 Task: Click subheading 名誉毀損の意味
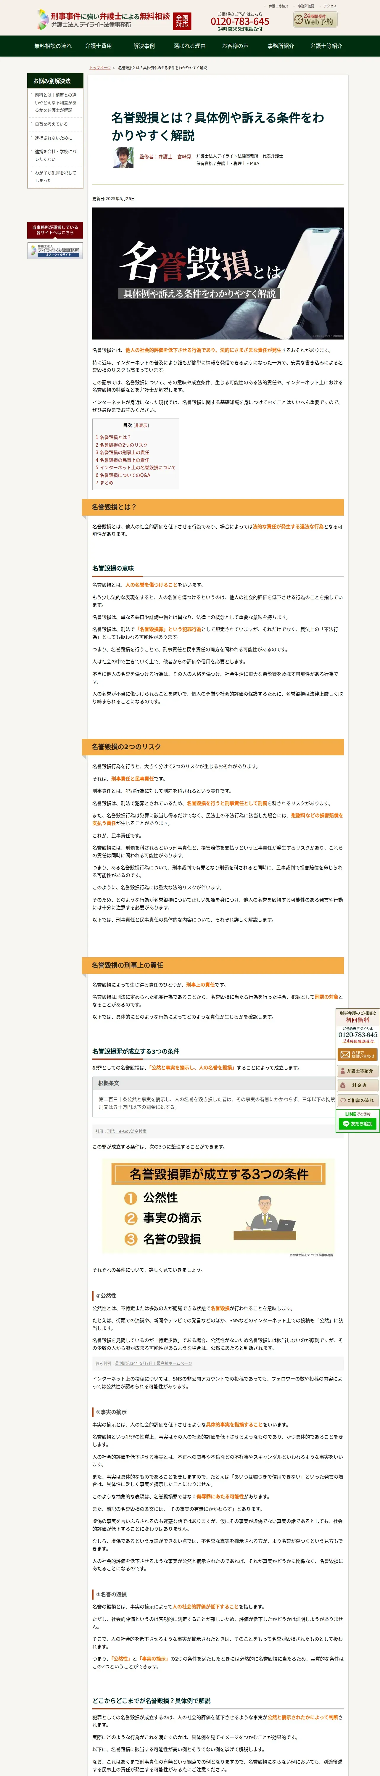113,569
